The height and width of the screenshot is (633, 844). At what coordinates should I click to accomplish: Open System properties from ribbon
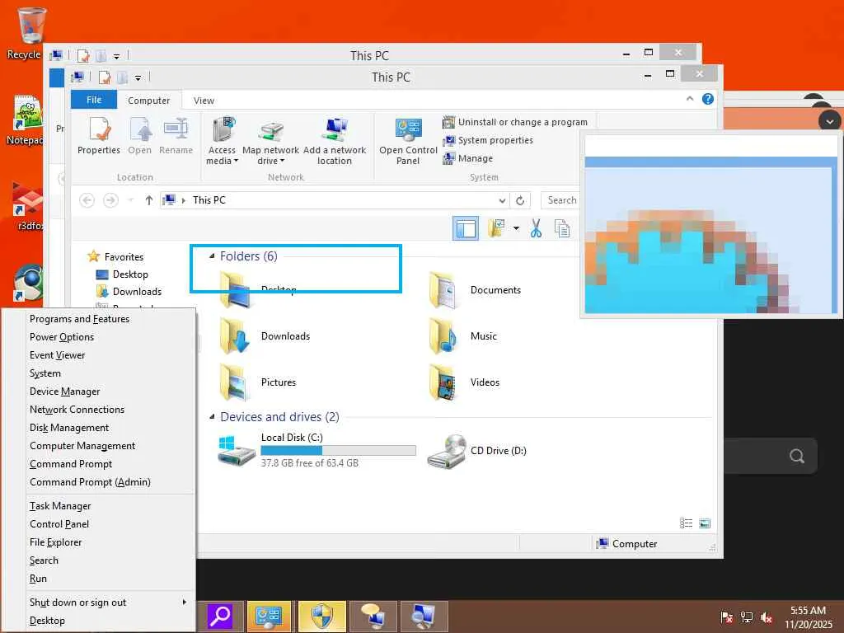click(488, 140)
